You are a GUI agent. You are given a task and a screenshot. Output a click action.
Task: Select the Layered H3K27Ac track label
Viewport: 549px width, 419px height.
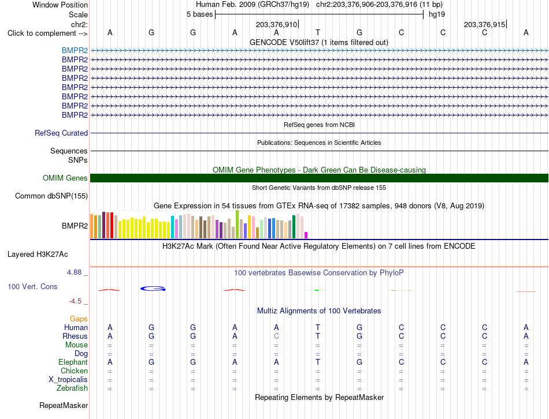[x=38, y=255]
